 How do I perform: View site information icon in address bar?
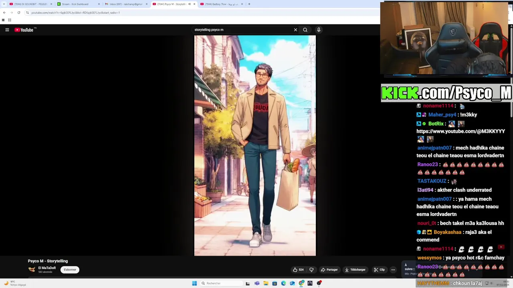(x=27, y=12)
